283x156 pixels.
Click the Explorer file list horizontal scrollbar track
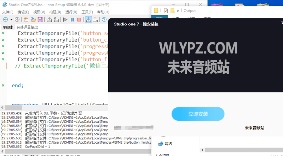coord(244,150)
